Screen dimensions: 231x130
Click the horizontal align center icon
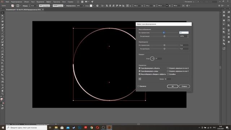[110, 6]
